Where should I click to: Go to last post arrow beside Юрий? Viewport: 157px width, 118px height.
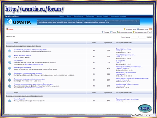pyautogui.click(x=121, y=56)
